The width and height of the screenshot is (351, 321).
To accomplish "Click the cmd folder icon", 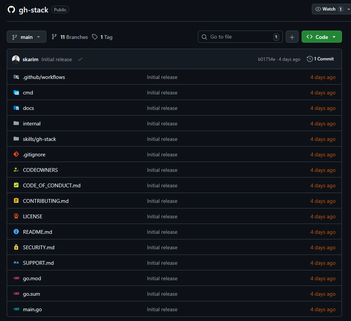I will tap(16, 93).
